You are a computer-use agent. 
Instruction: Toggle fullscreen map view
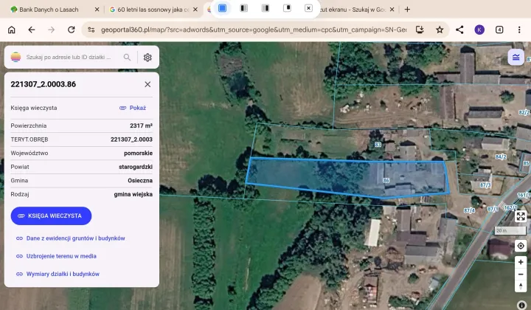(521, 216)
